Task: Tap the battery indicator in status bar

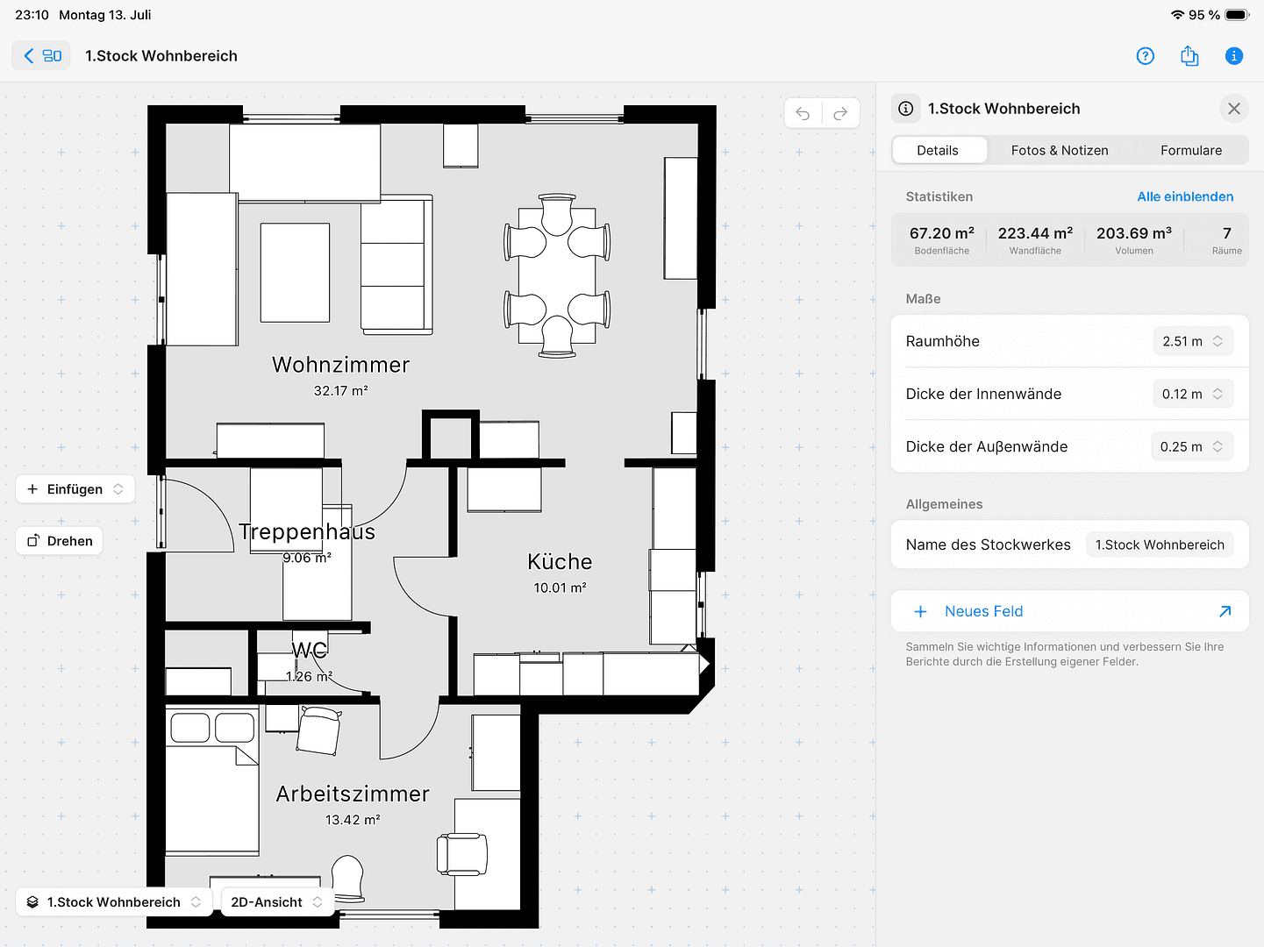Action: point(1237,15)
